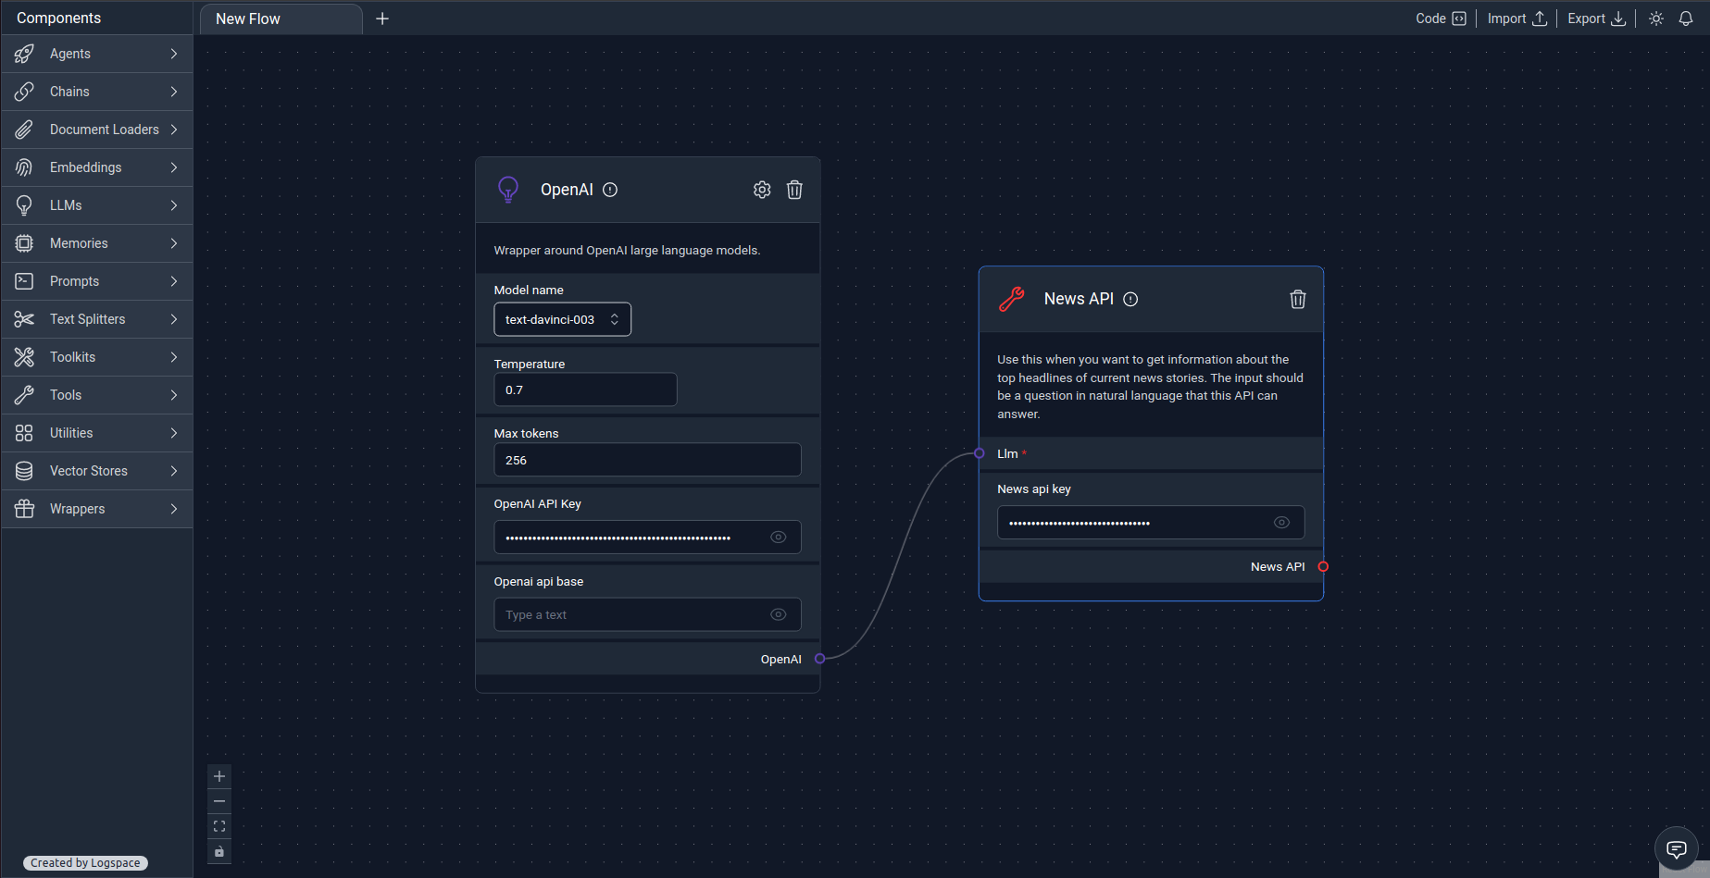Expand the Utilities category chevron

(x=174, y=433)
